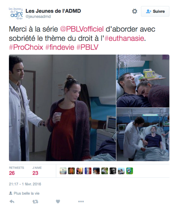Click the reply arrow icon
The image size is (178, 209).
[12, 201]
